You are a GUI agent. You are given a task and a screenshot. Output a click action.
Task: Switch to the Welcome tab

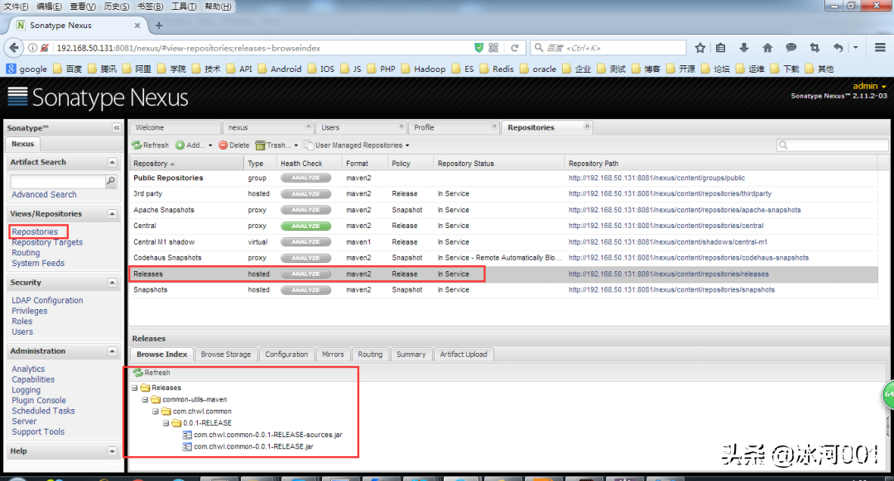point(175,127)
